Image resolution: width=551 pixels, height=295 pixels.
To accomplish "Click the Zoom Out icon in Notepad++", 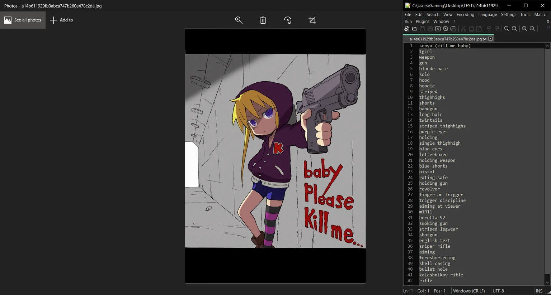I will 532,29.
